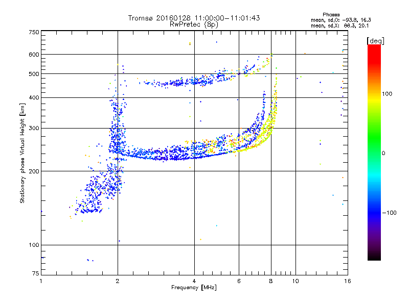Viewport: 409px width, 306px height.
Task: Click the y-axis tick label '75'
Action: click(x=35, y=273)
